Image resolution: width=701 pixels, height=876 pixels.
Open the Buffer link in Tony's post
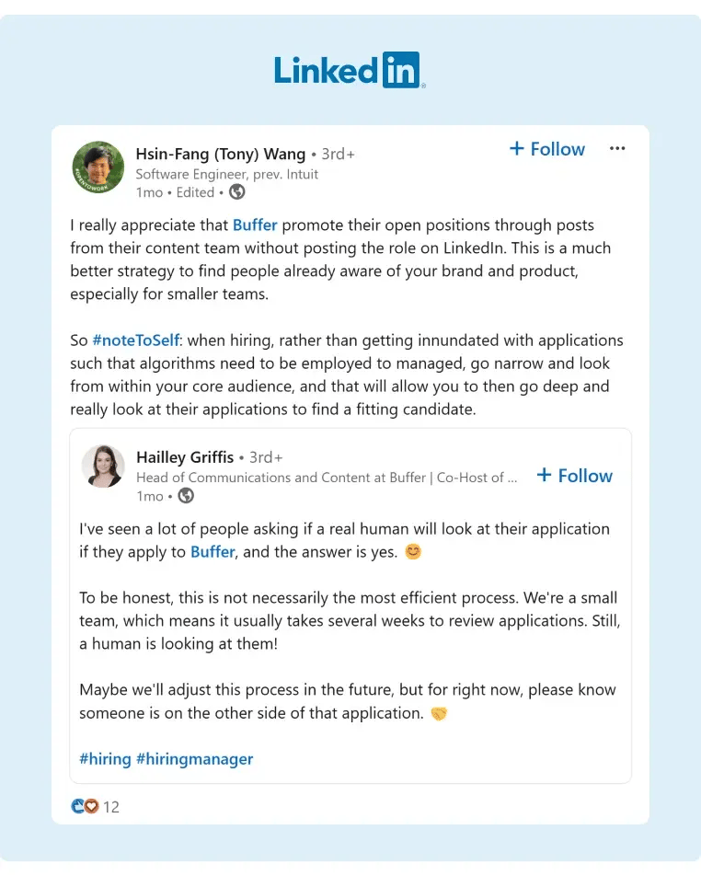(255, 225)
